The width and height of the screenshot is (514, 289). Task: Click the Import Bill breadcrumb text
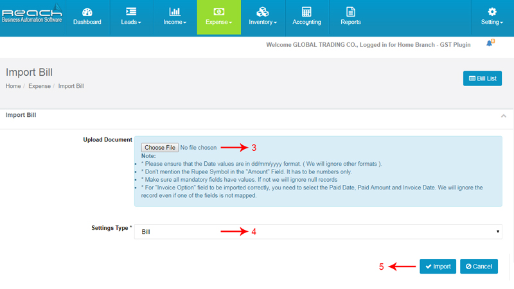click(71, 86)
